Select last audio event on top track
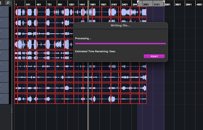Viewport: 203px width, 130px height. point(143,12)
